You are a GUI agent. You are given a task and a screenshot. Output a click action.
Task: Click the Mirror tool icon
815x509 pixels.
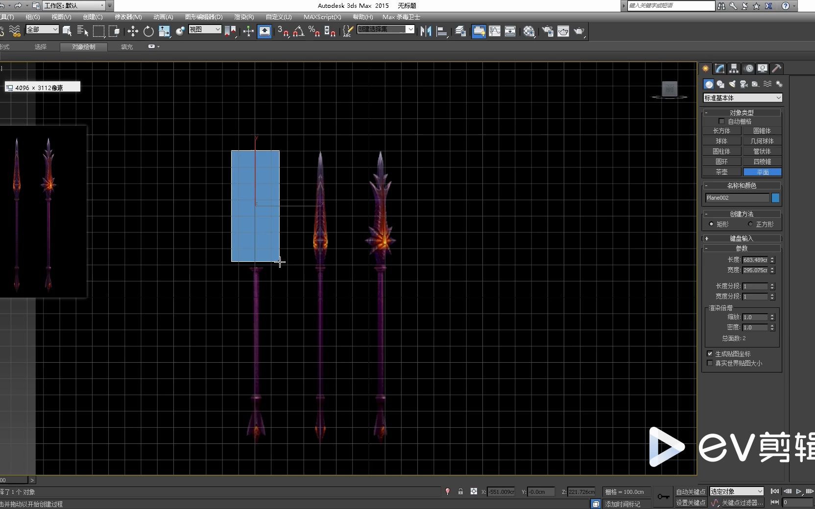coord(426,31)
